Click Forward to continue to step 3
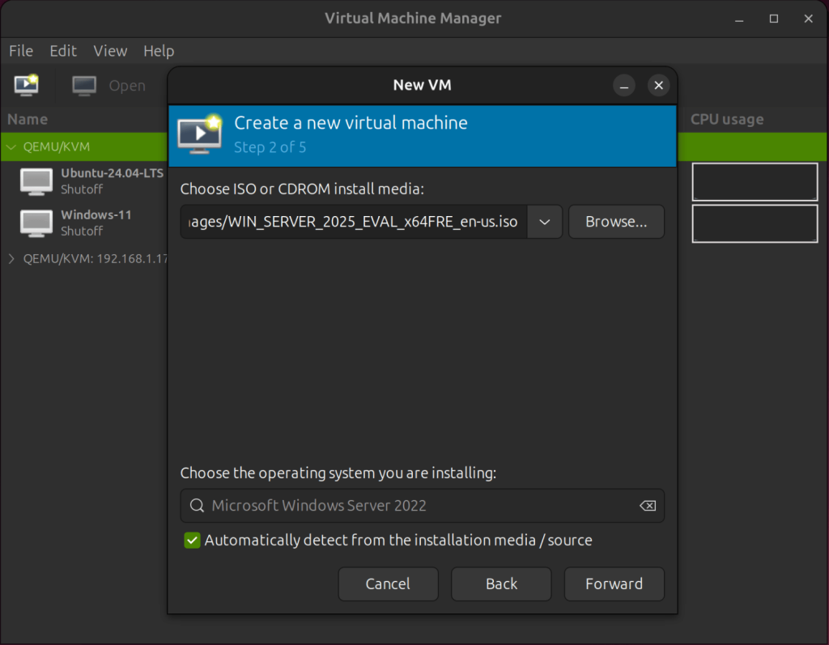829x645 pixels. pyautogui.click(x=614, y=583)
